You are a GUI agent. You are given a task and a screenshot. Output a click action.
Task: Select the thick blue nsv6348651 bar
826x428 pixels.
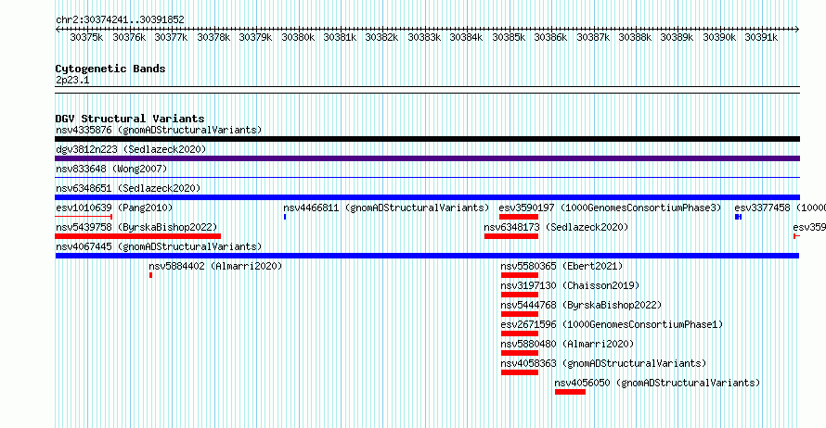click(427, 197)
